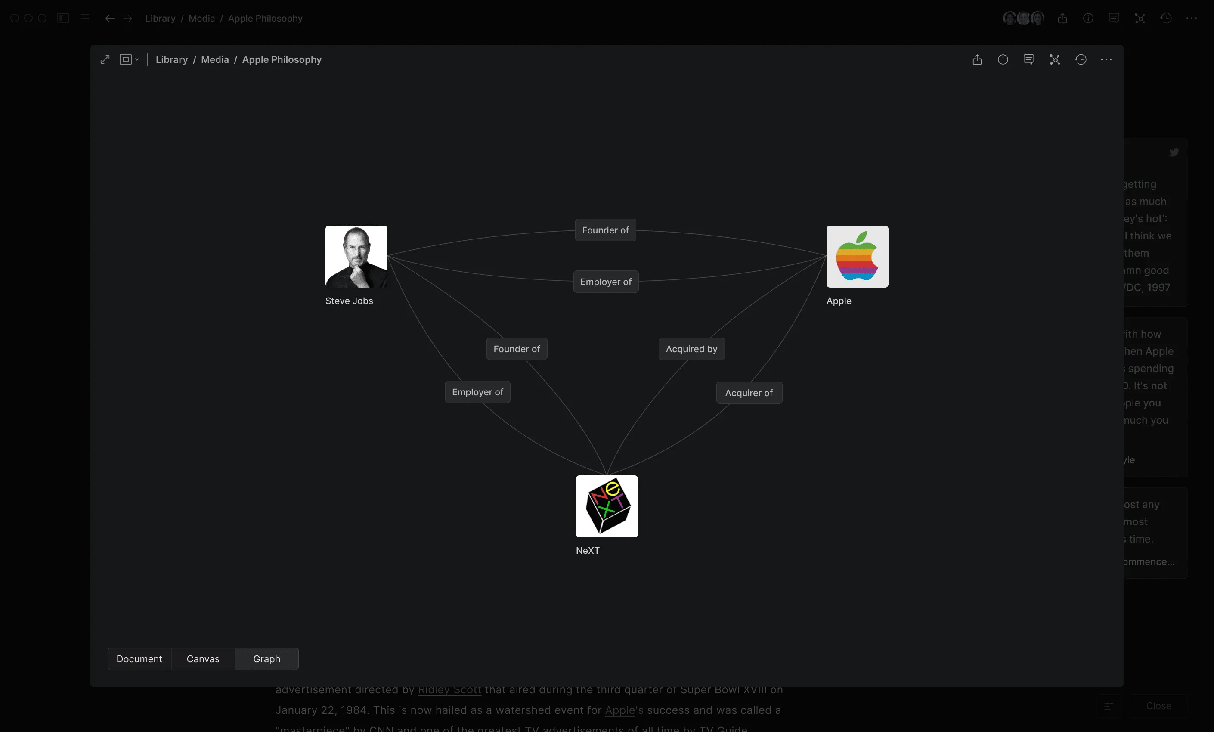Click the 'Employer of' Apple–Steve Jobs label

pyautogui.click(x=606, y=282)
